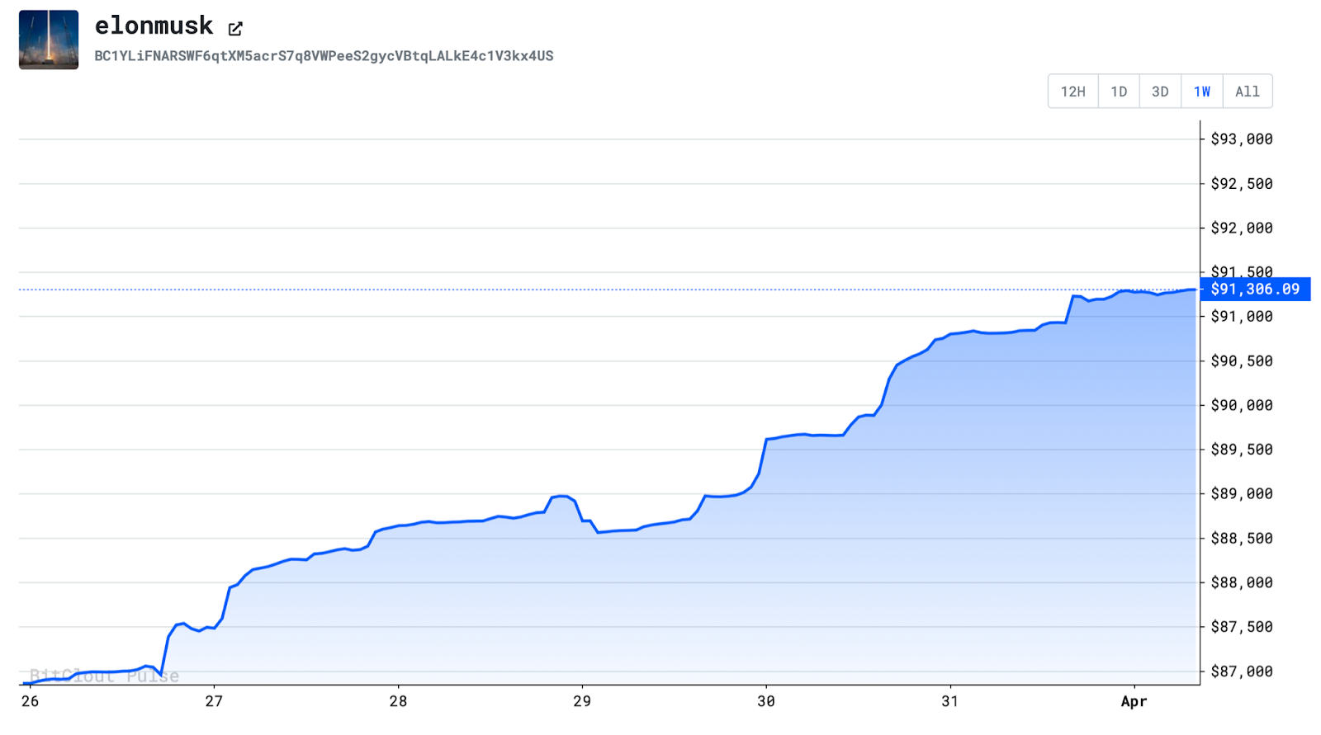Click the $92,500 axis label
1321x735 pixels.
(1242, 184)
